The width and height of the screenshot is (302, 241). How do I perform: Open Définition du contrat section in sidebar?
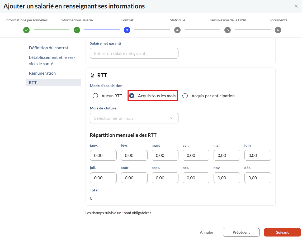(49, 48)
